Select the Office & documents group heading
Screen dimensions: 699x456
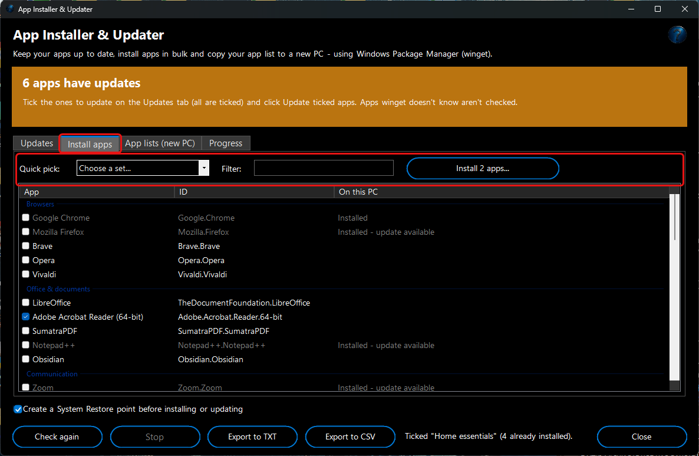click(58, 288)
